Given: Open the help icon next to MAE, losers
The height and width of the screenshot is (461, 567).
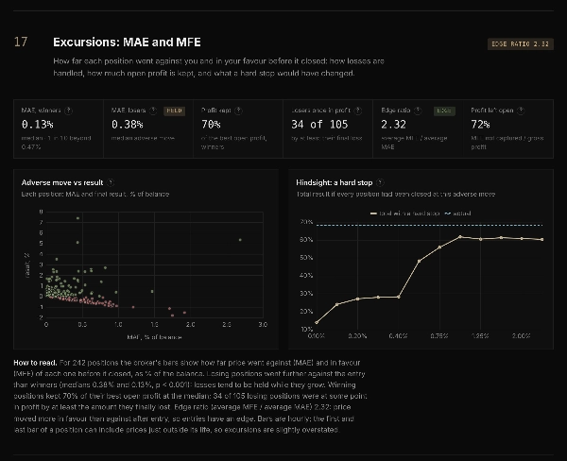Looking at the screenshot, I should tap(153, 111).
